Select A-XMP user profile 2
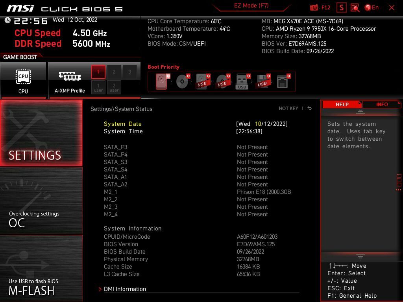 tap(114, 87)
